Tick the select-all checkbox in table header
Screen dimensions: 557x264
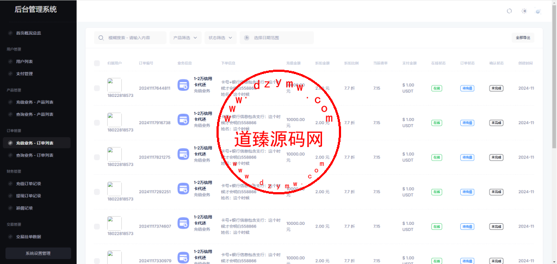point(97,63)
